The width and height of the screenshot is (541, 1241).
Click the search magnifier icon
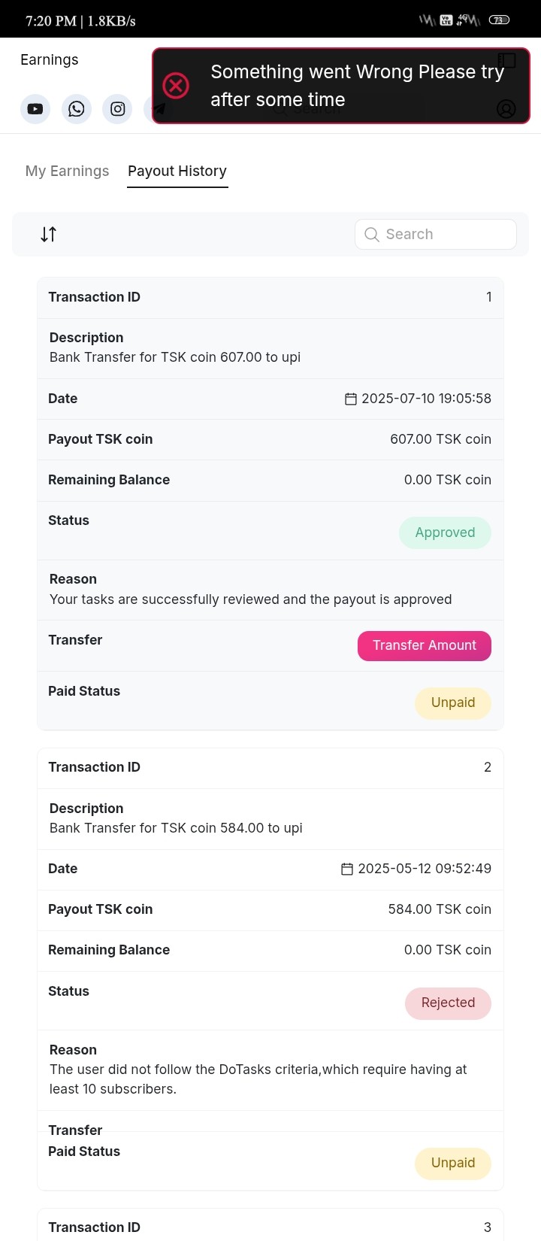(371, 234)
